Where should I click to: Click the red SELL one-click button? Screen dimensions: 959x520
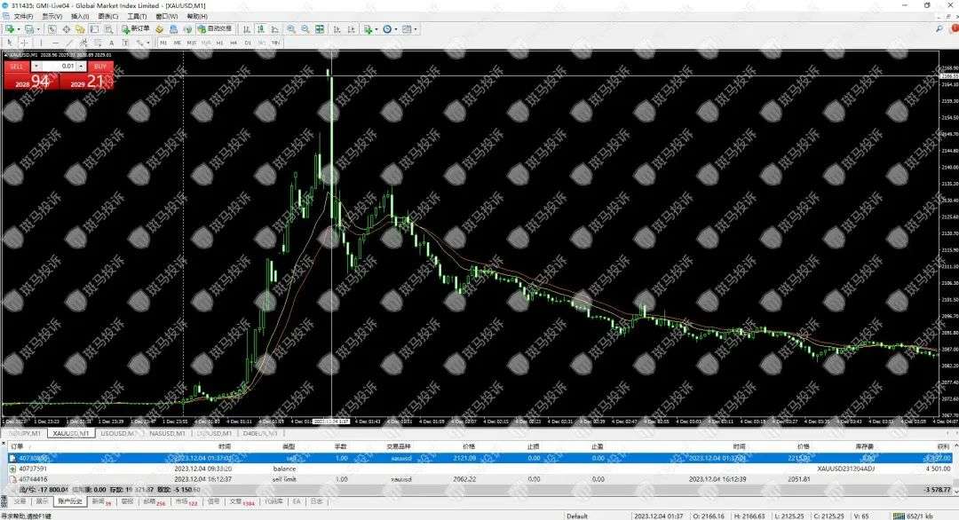[17, 66]
